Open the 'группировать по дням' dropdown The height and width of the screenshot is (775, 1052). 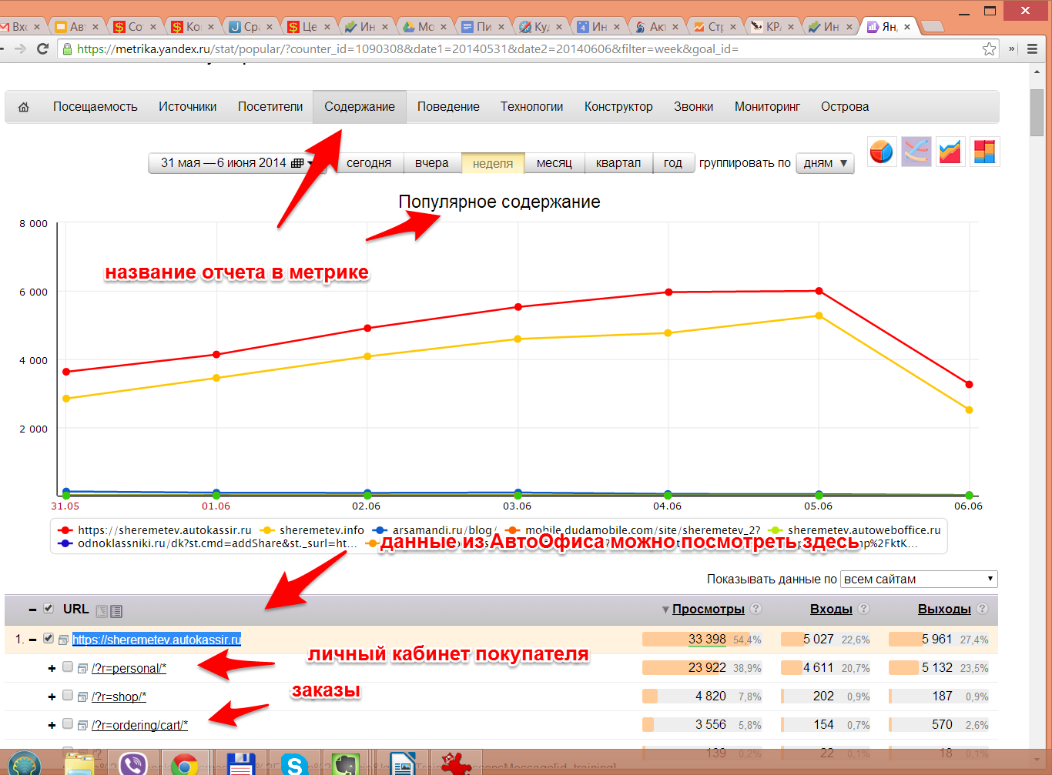tap(825, 163)
